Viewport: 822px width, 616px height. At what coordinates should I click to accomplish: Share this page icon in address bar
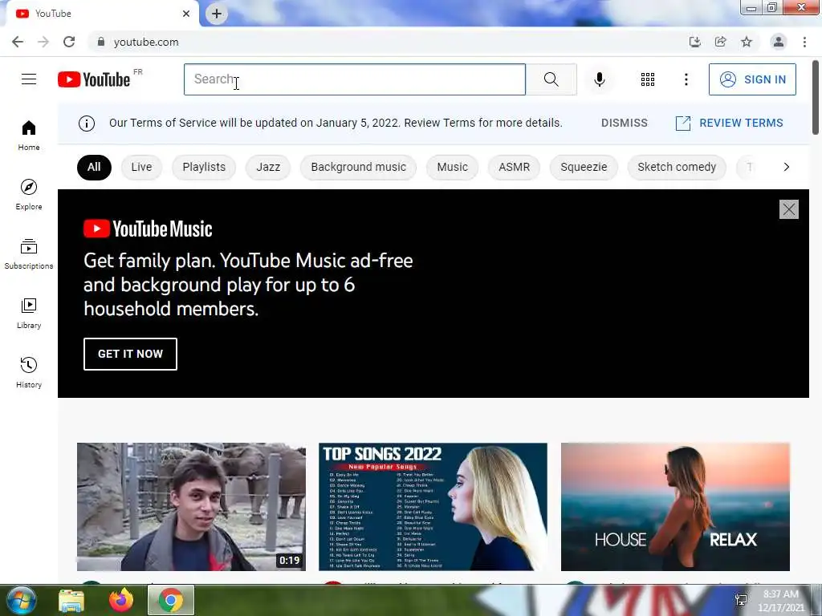[721, 42]
